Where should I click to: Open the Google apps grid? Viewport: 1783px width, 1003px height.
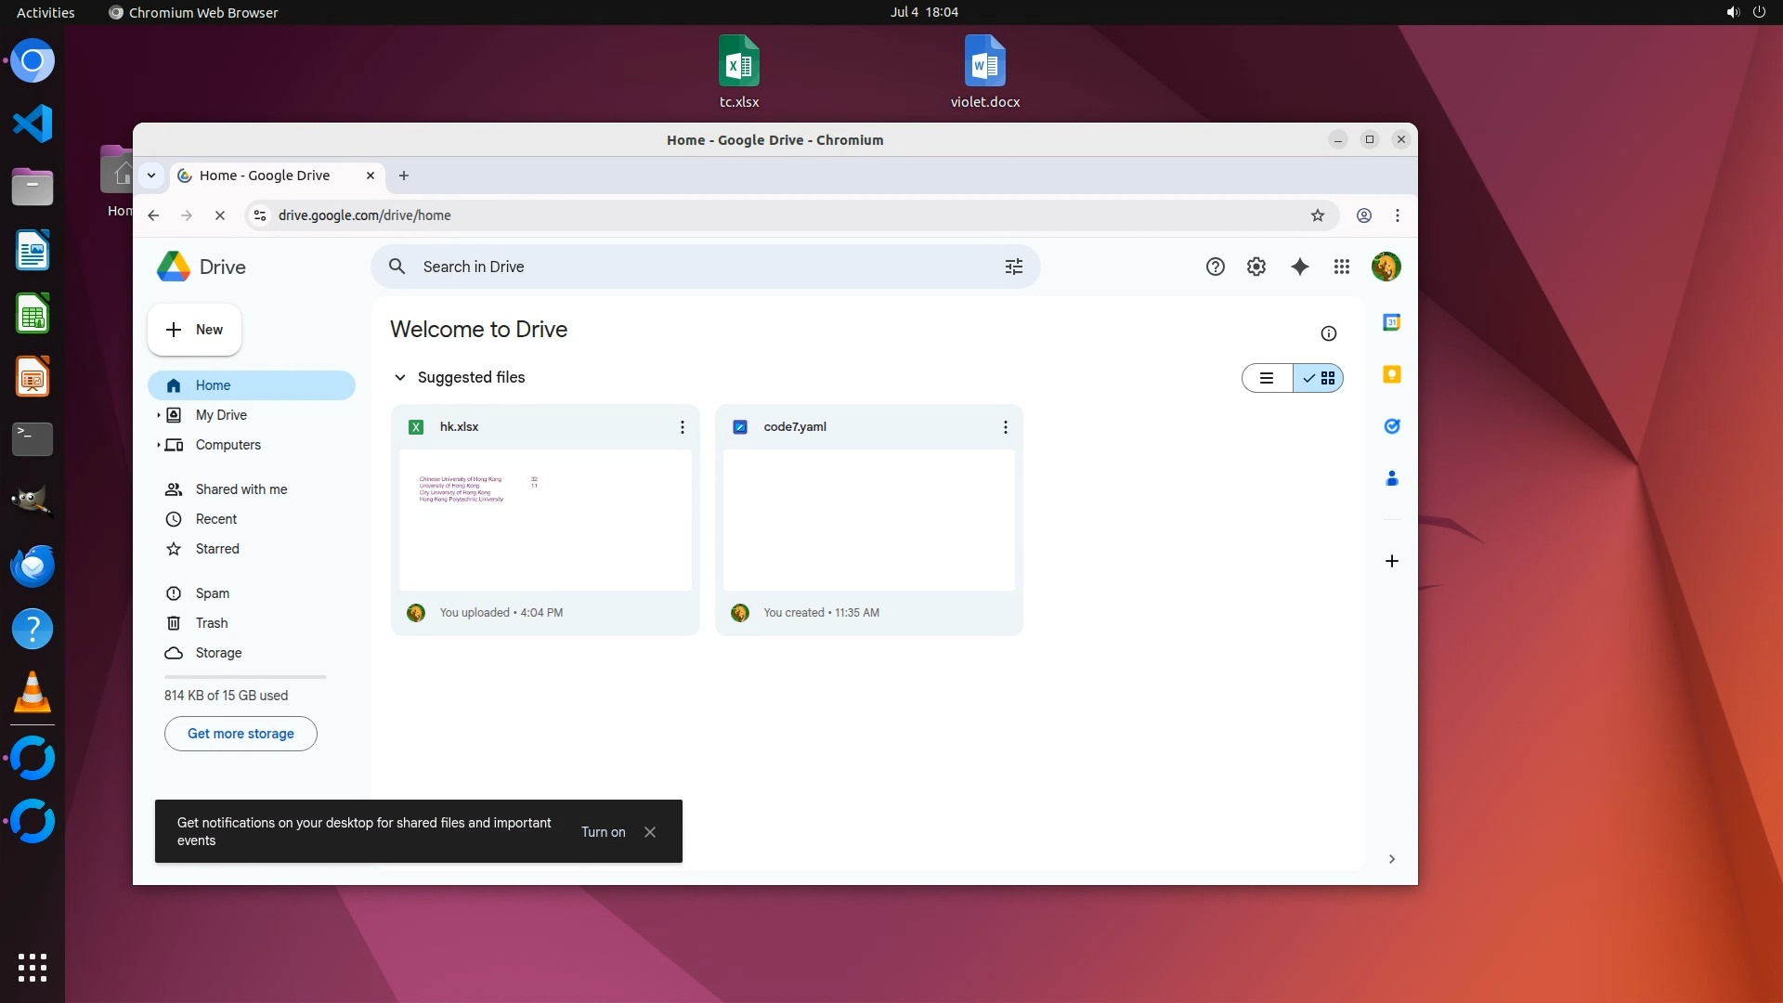(1341, 267)
